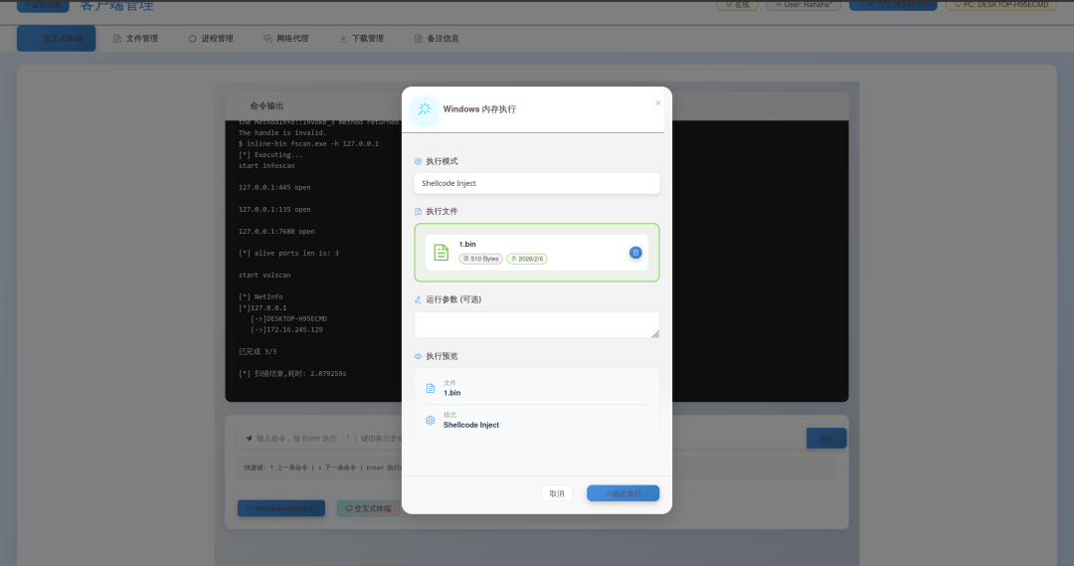The image size is (1074, 566).
Task: Click terminal line '127.0.0.1:445 open'
Action: tap(274, 188)
